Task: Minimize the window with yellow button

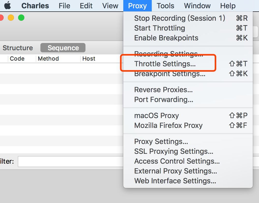Action: click(x=11, y=18)
